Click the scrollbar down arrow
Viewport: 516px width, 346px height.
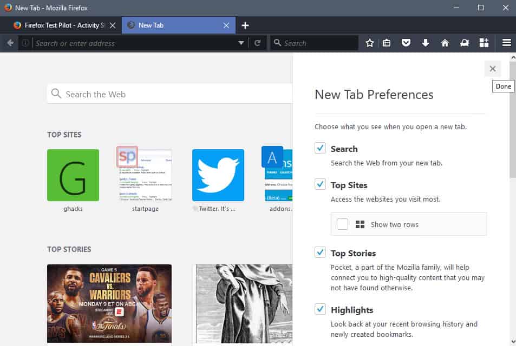[x=513, y=342]
